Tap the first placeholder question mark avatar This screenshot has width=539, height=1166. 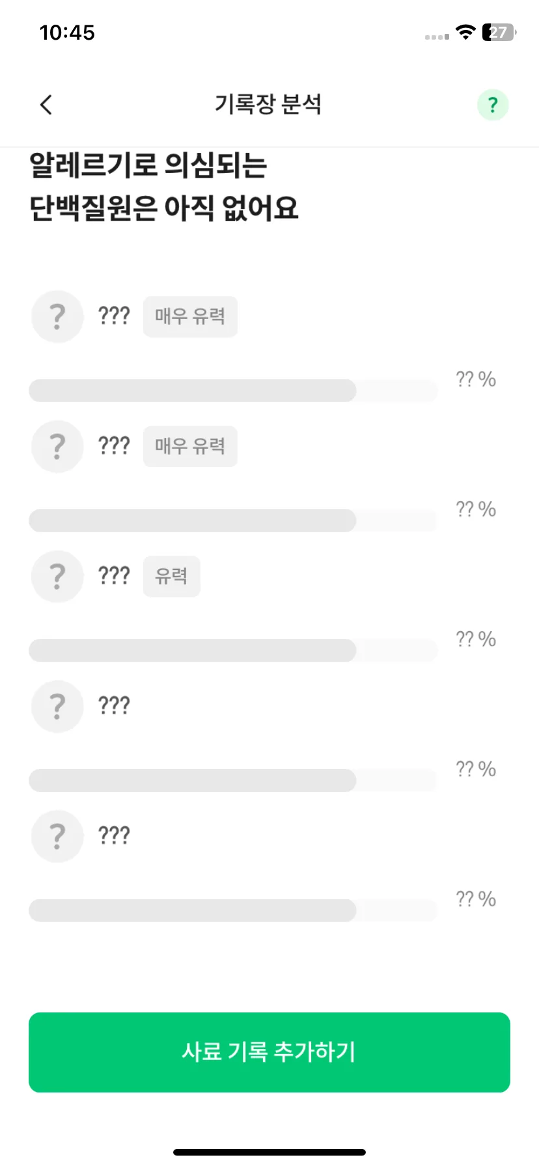click(57, 316)
